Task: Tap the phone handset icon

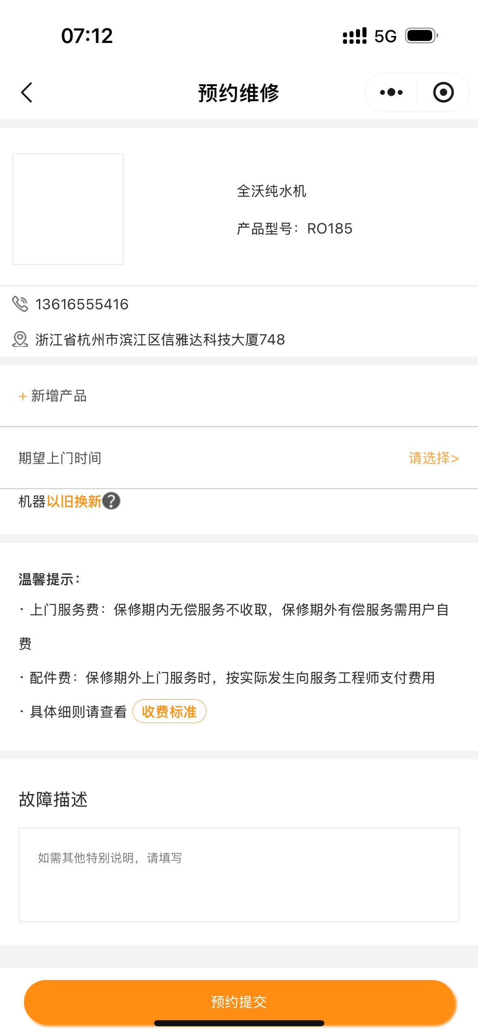Action: pyautogui.click(x=20, y=304)
